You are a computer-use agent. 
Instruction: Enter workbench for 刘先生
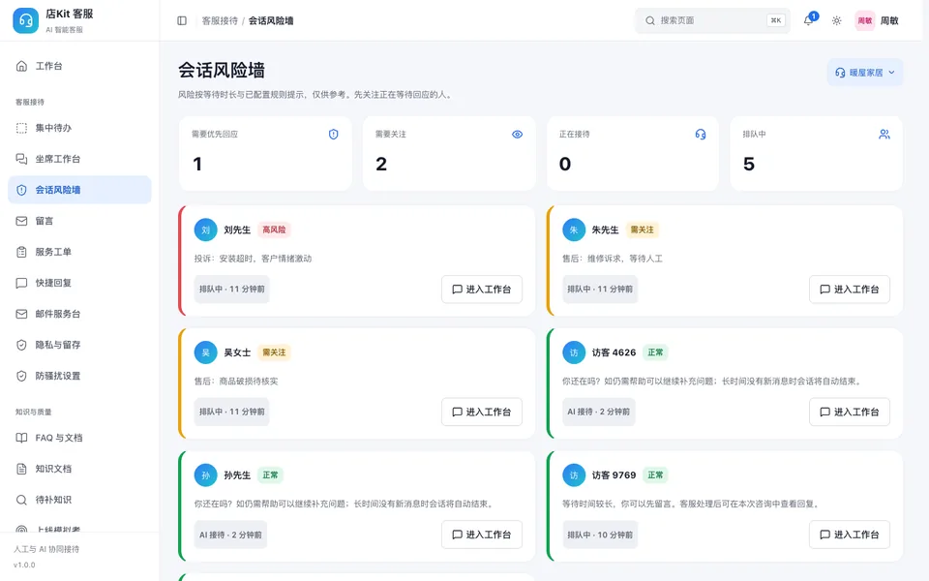click(482, 290)
